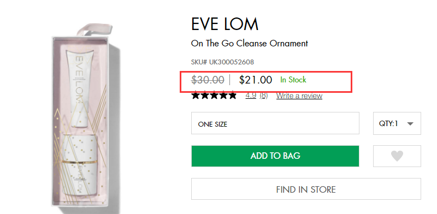Click the FIND IN STORE button
This screenshot has height=214, width=437.
[x=306, y=189]
